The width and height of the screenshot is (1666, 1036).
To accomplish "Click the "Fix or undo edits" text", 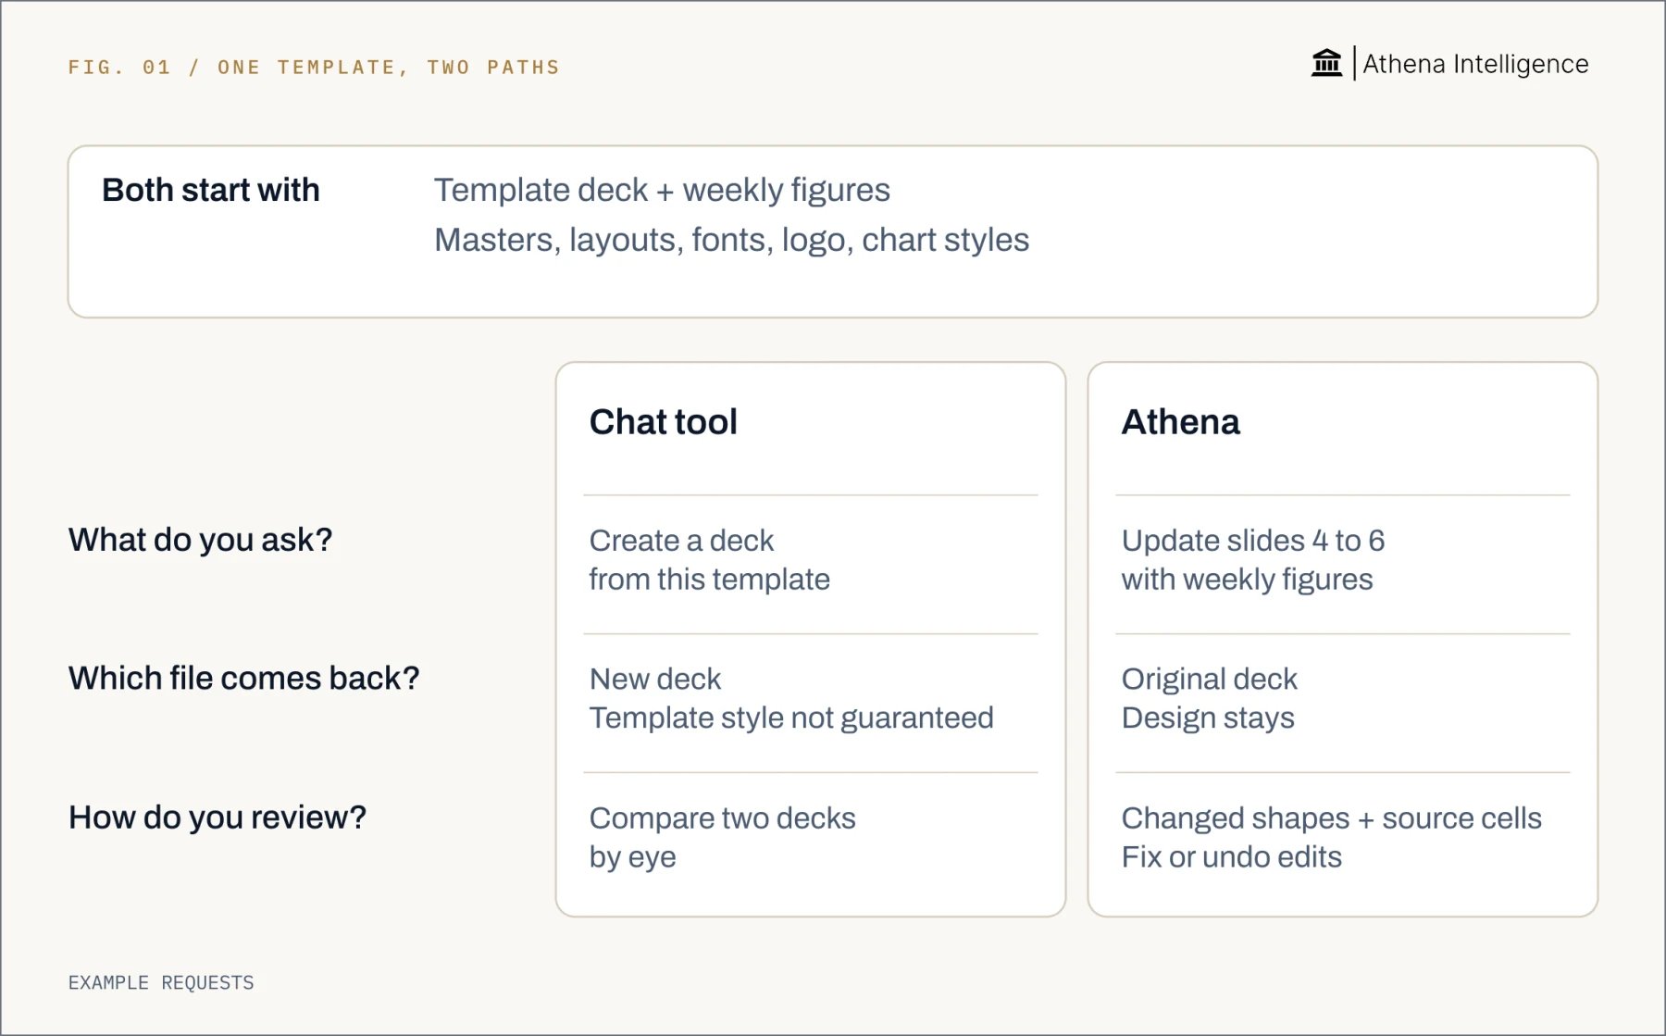I will coord(1232,857).
